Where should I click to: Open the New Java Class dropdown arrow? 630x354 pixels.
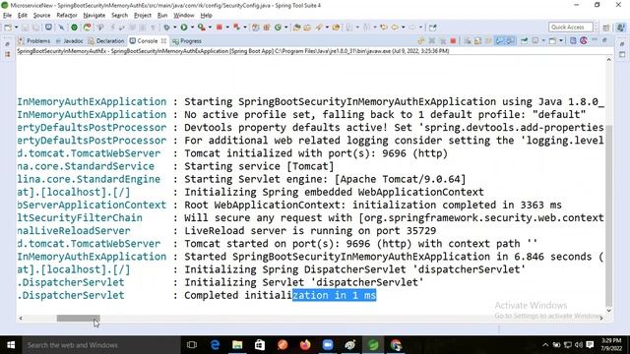pos(285,28)
